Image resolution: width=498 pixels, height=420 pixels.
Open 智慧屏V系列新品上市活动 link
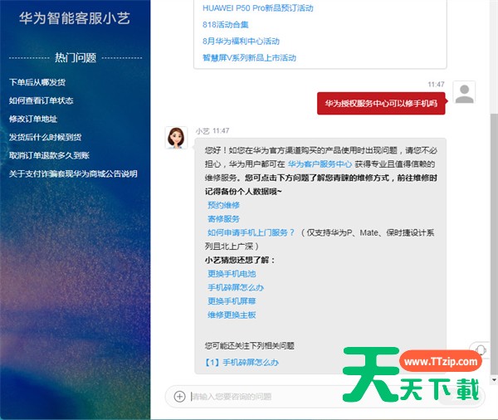point(249,57)
